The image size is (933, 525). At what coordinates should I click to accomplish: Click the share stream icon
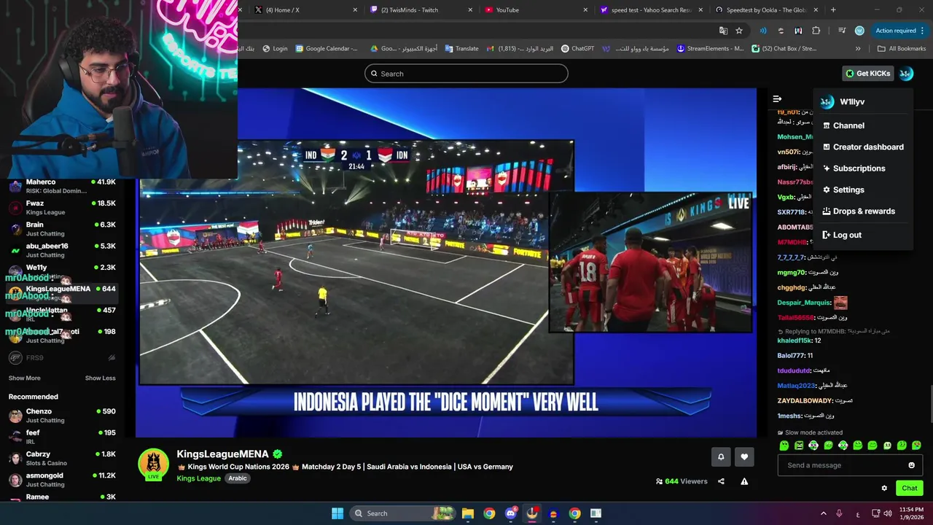click(721, 481)
